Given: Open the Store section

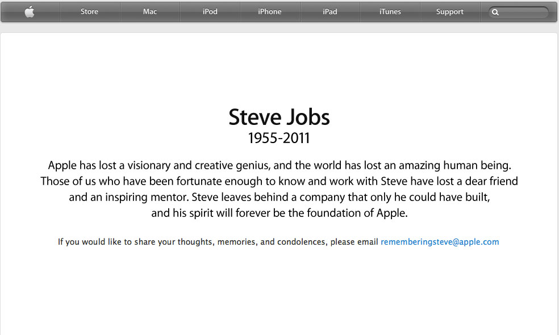Looking at the screenshot, I should coord(89,12).
